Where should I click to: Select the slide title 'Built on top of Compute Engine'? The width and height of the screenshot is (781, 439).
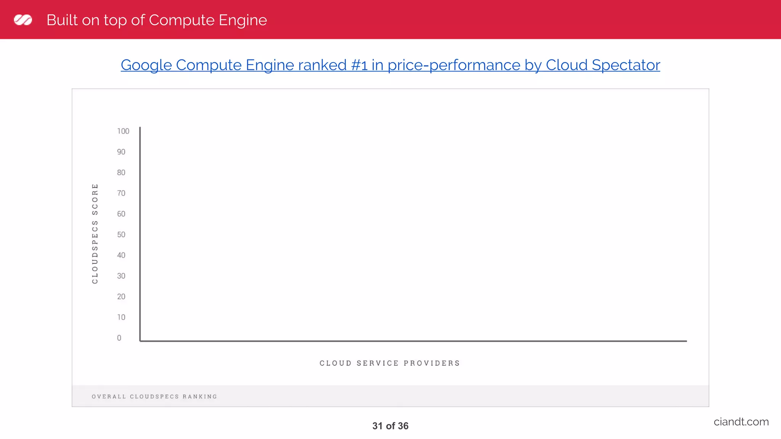point(156,20)
